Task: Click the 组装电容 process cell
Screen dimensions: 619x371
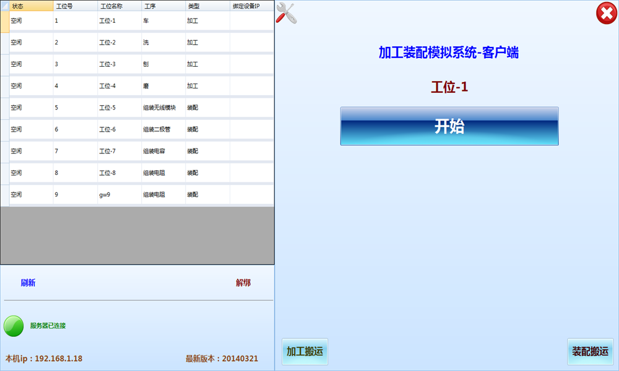Action: click(x=163, y=151)
